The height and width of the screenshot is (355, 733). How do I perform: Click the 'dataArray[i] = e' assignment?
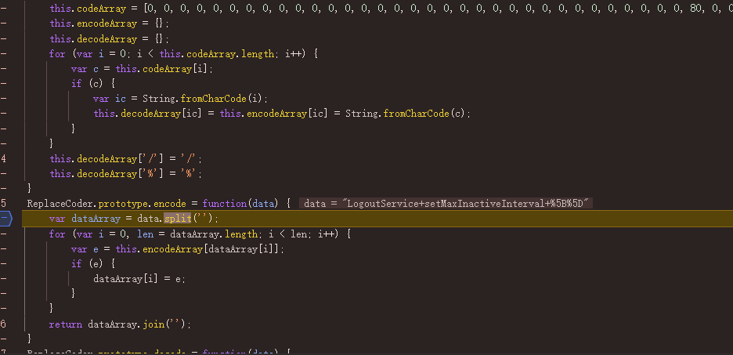point(139,279)
